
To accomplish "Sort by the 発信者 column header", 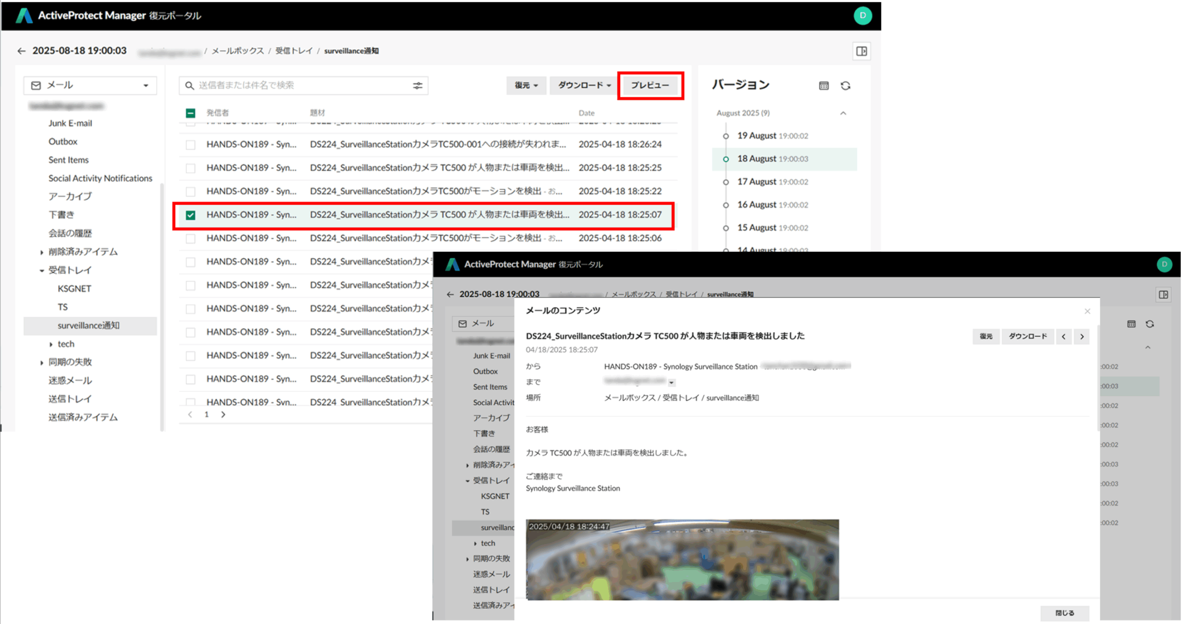I will (217, 113).
